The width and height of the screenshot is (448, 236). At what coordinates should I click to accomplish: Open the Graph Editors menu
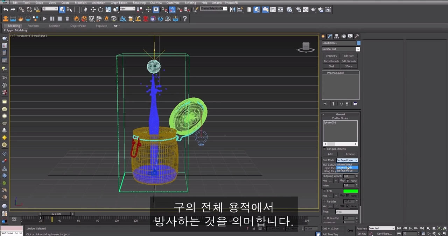(119, 3)
